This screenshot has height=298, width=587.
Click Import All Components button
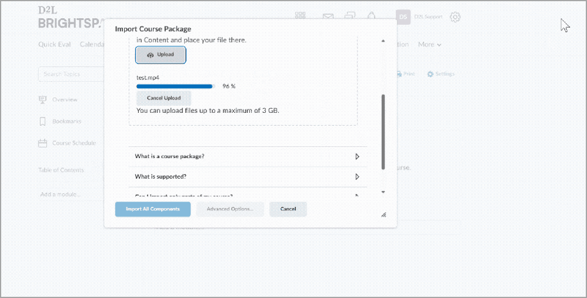153,209
